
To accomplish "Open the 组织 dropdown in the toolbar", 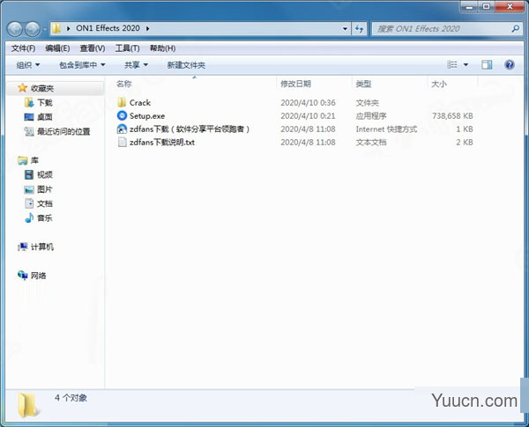I will click(28, 65).
